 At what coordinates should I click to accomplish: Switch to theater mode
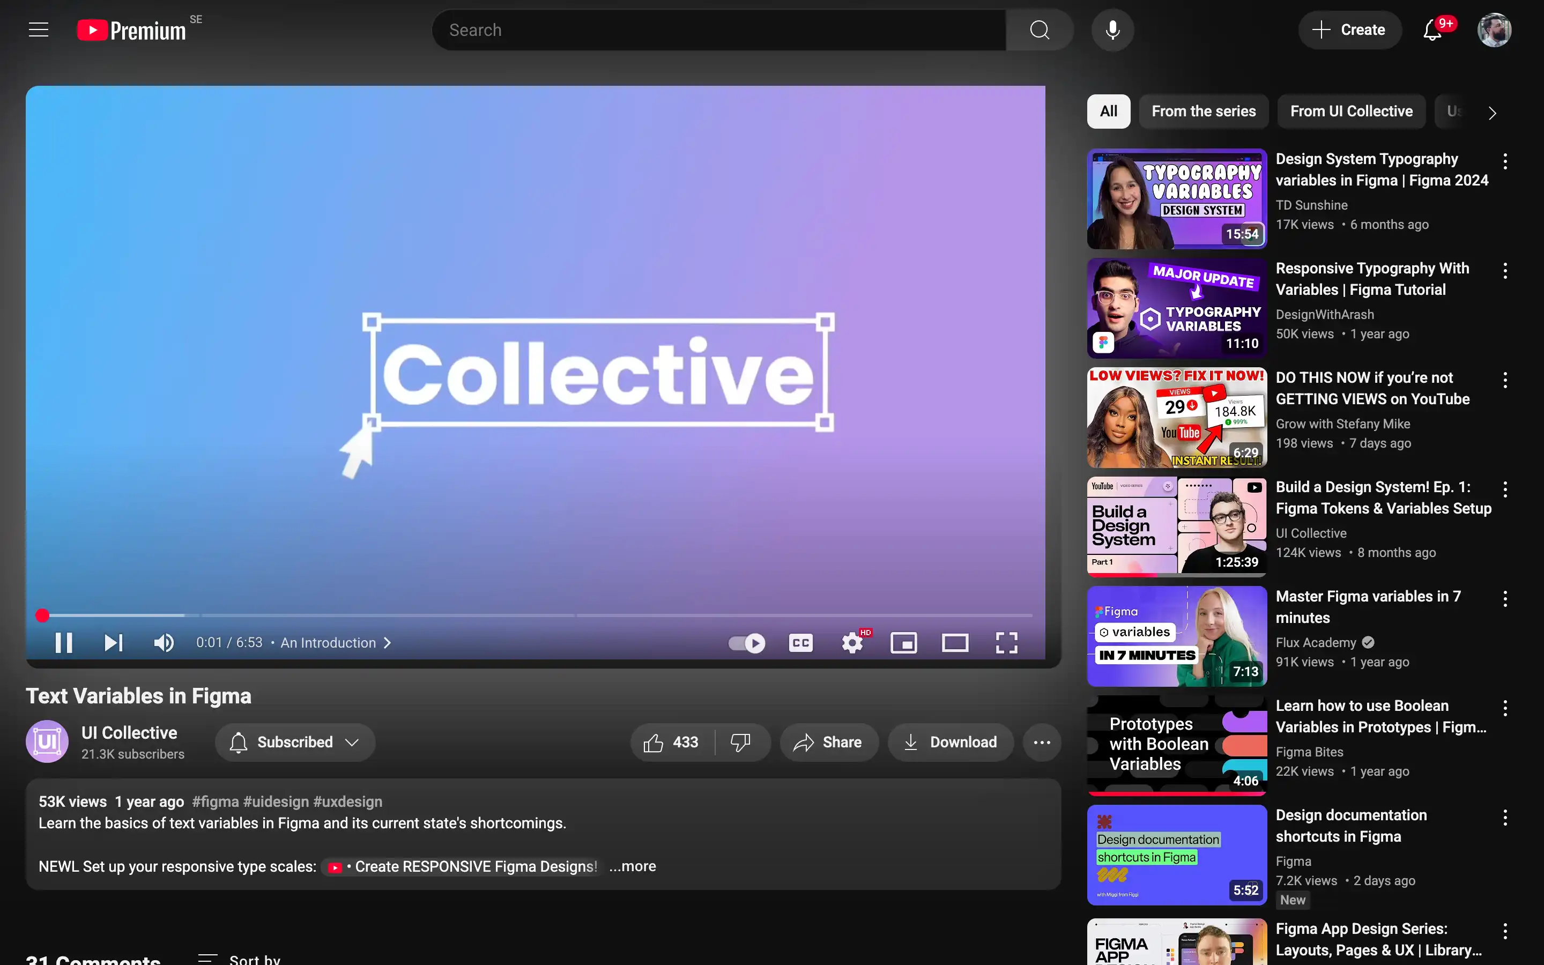click(955, 643)
